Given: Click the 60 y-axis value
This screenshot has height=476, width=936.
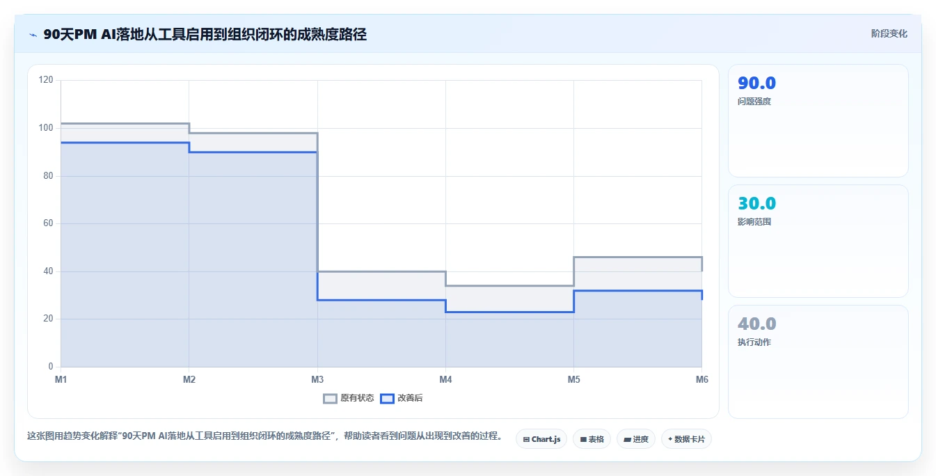Looking at the screenshot, I should pyautogui.click(x=48, y=223).
